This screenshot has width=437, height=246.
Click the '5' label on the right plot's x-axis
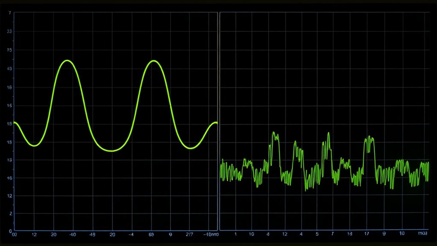tap(317, 234)
